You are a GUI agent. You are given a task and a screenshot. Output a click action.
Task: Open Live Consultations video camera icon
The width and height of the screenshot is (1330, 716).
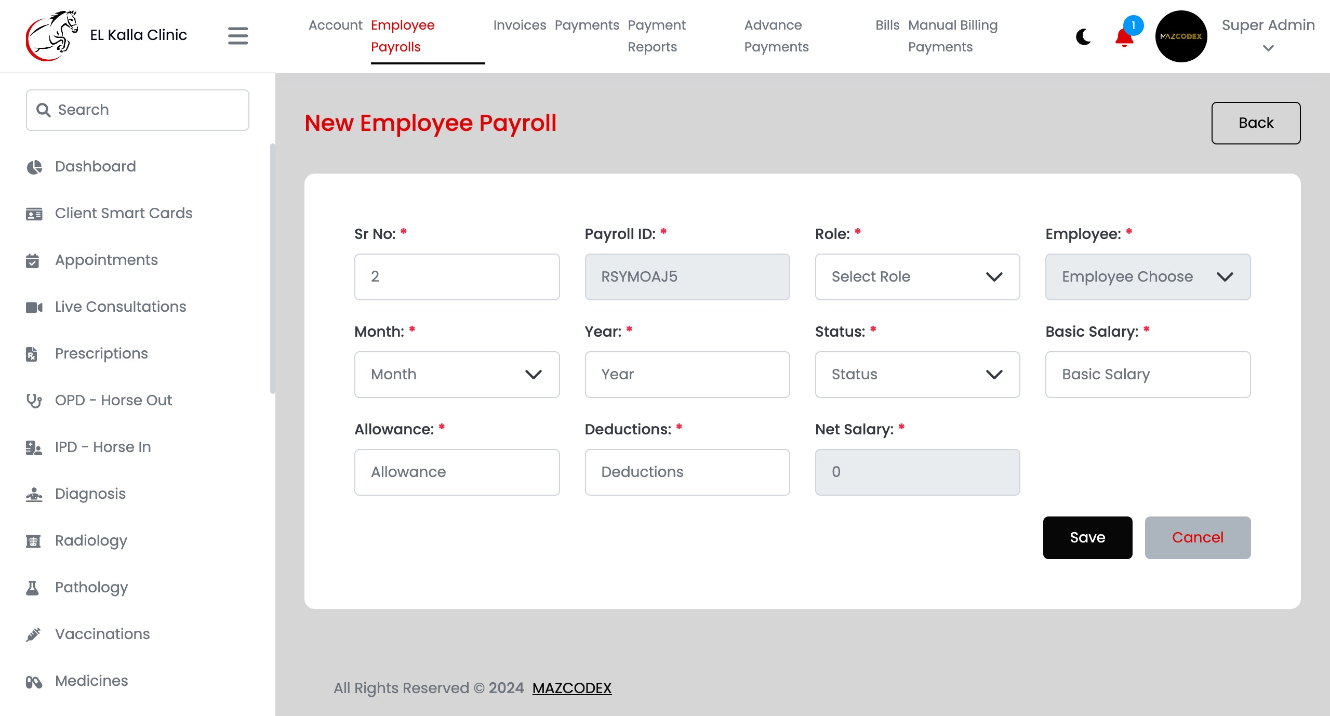tap(34, 307)
